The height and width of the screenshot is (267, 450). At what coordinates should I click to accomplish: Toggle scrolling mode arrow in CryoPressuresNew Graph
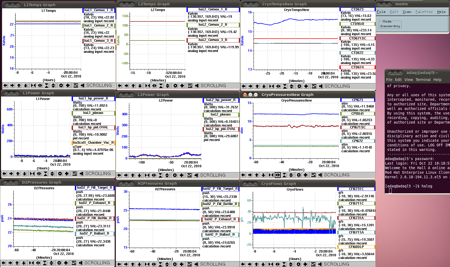[320, 175]
